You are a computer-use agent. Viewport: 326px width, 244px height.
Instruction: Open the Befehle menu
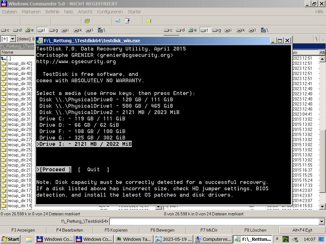click(53, 12)
